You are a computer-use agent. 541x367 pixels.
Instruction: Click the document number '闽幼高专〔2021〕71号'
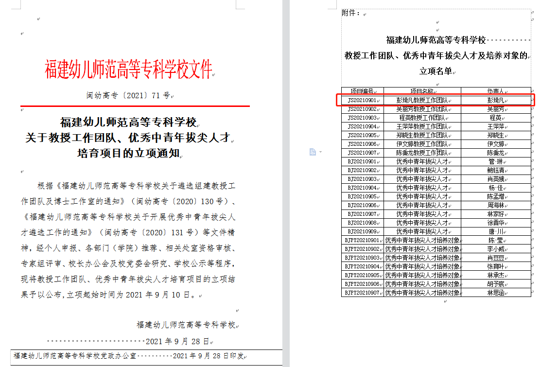coord(128,95)
